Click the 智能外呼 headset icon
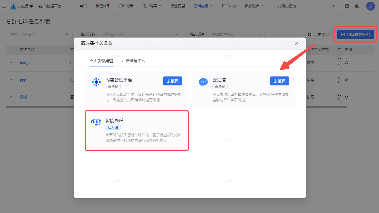This screenshot has height=213, width=379. [x=96, y=122]
